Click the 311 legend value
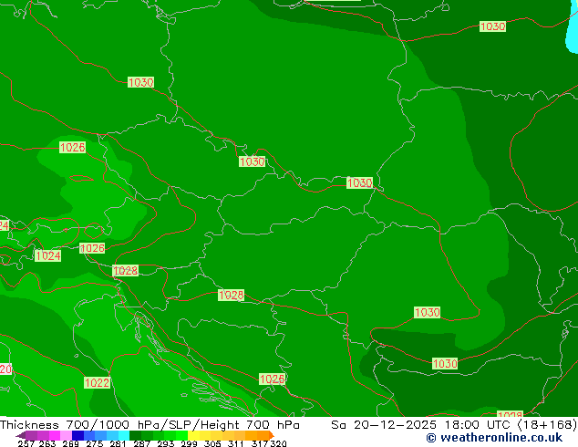This screenshot has width=578, height=447. click(236, 443)
